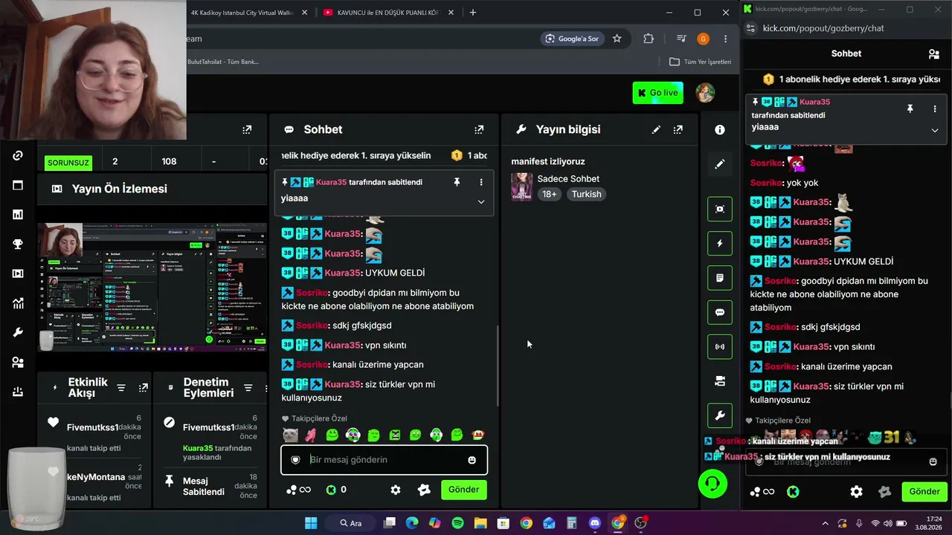Open the trend graph item in left sidebar
The height and width of the screenshot is (535, 952).
18,303
